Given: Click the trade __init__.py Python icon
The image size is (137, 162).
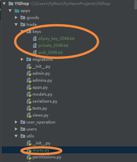Looking at the screenshot, I should pyautogui.click(x=29, y=66).
